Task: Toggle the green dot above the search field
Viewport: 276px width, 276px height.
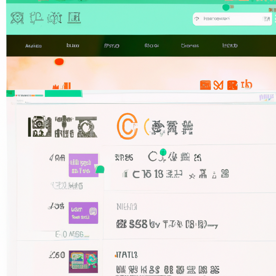Action: (x=226, y=7)
